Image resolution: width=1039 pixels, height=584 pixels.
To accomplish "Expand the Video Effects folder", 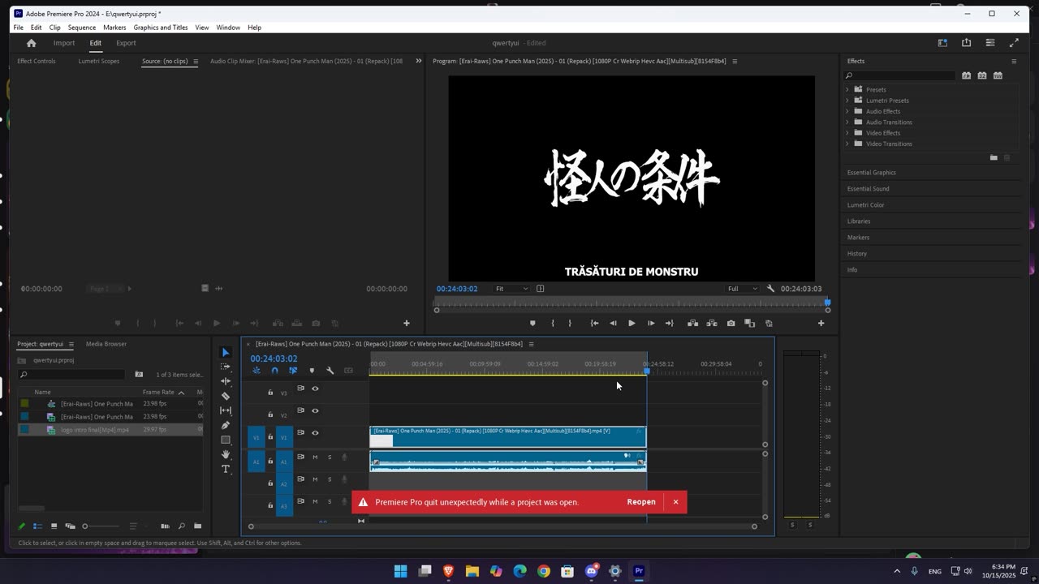I will coord(847,133).
